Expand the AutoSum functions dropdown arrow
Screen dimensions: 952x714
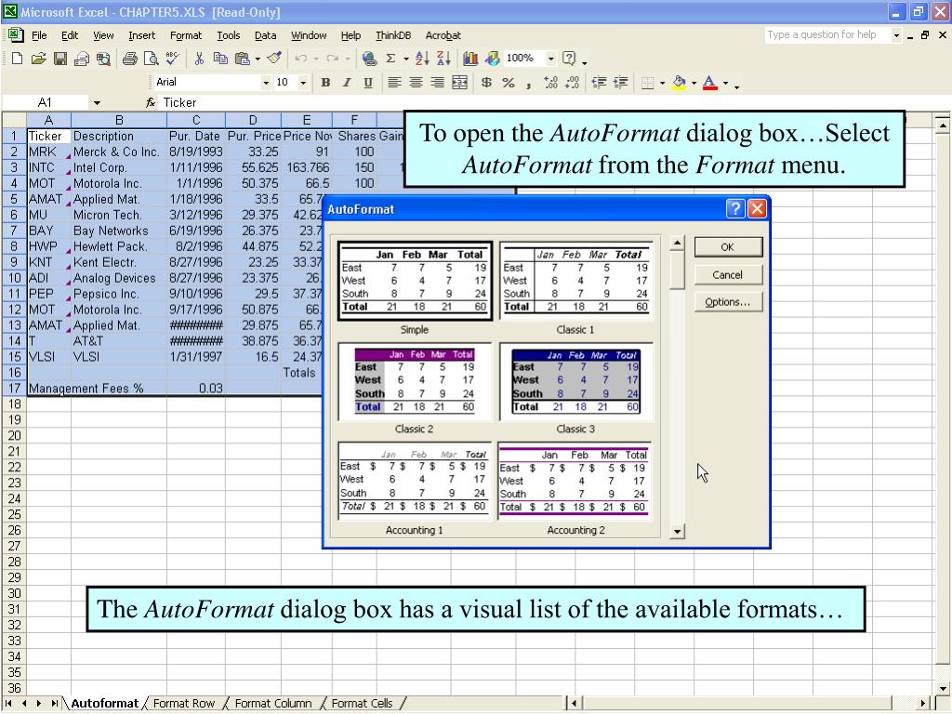pyautogui.click(x=405, y=59)
